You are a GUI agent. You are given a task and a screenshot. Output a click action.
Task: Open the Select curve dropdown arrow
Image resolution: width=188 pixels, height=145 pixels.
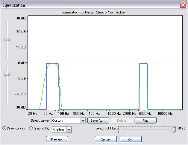click(x=83, y=120)
